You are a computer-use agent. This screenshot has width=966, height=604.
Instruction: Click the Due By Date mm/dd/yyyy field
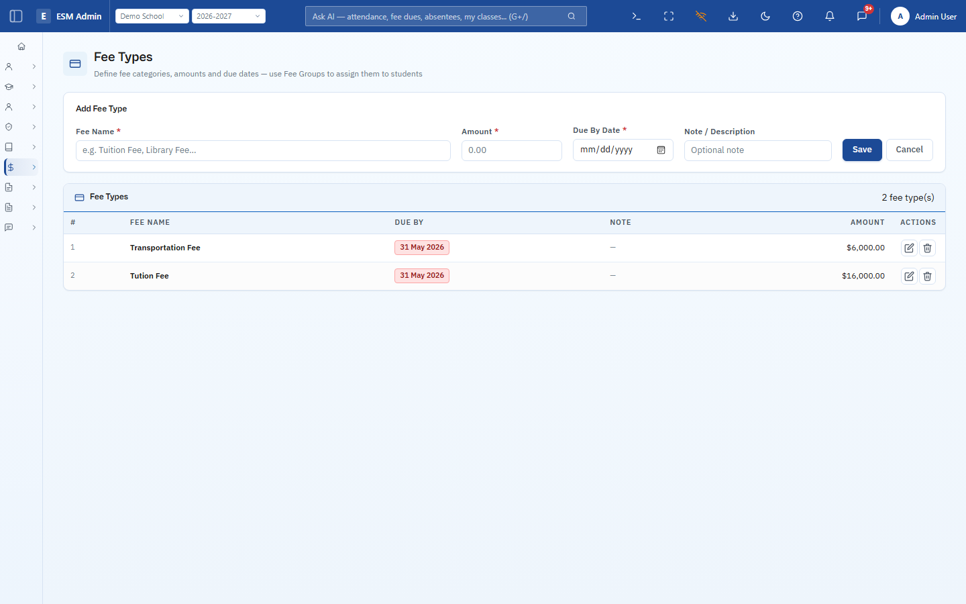click(x=623, y=150)
